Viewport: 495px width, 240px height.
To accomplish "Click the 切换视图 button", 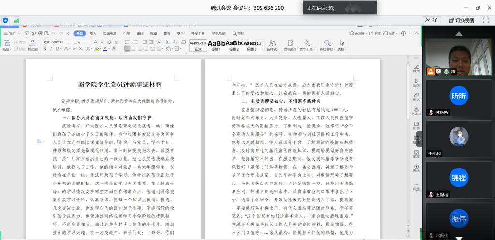I will coord(461,20).
